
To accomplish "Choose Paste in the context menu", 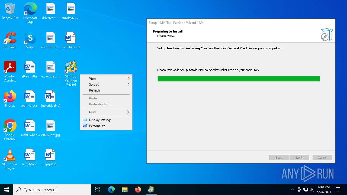I will coord(106,98).
